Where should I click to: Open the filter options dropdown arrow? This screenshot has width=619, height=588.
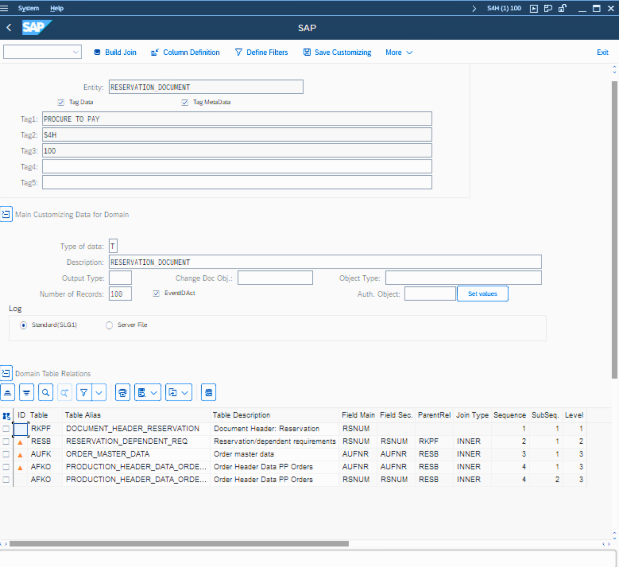click(99, 392)
